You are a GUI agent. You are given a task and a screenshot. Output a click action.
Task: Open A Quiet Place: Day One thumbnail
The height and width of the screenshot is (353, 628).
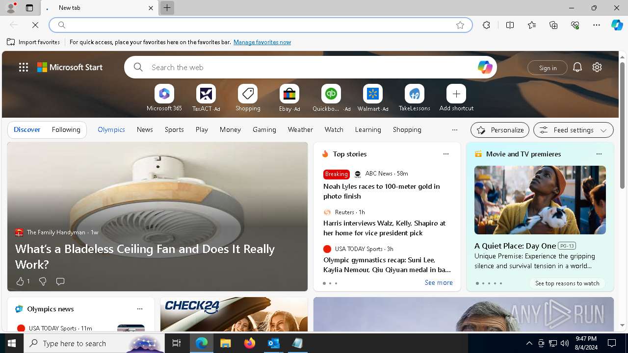click(x=540, y=200)
